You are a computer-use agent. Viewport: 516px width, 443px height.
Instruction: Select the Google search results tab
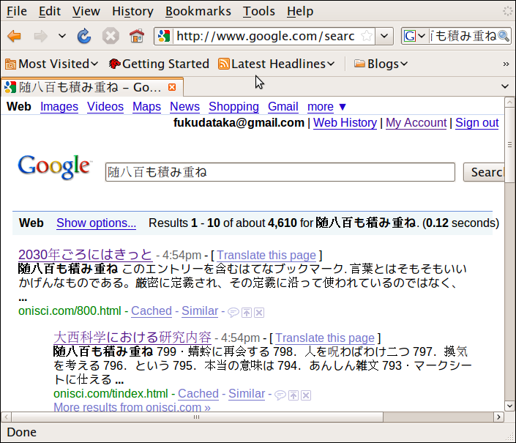(91, 87)
